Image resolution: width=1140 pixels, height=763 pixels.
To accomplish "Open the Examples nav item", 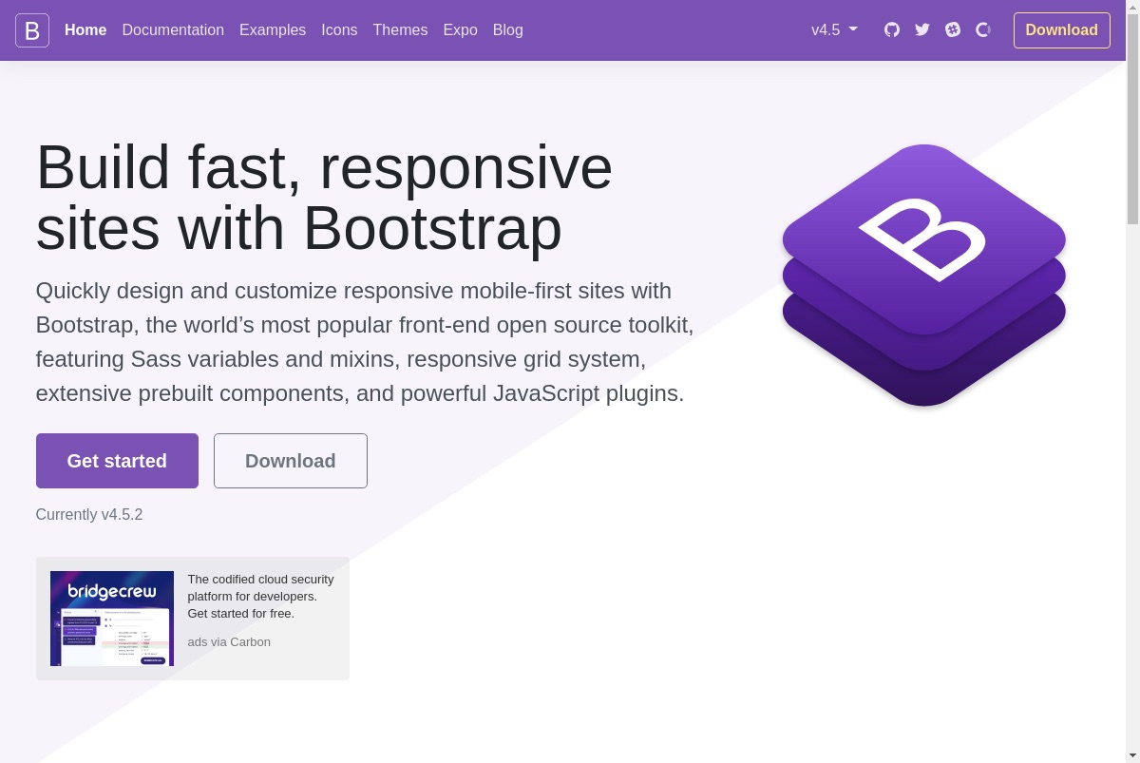I will point(273,29).
